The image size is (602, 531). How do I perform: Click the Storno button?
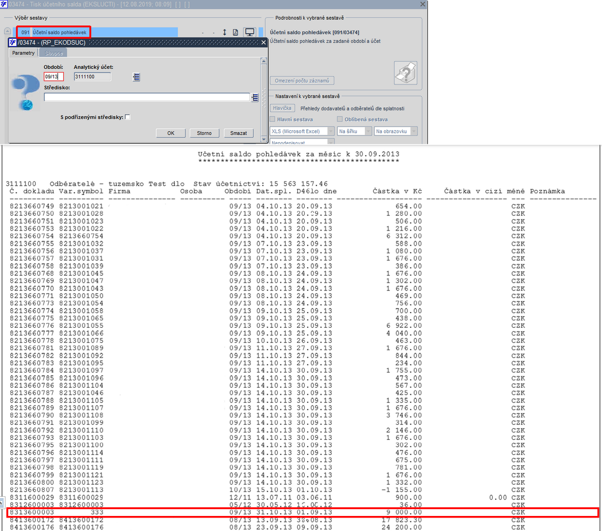(x=204, y=133)
